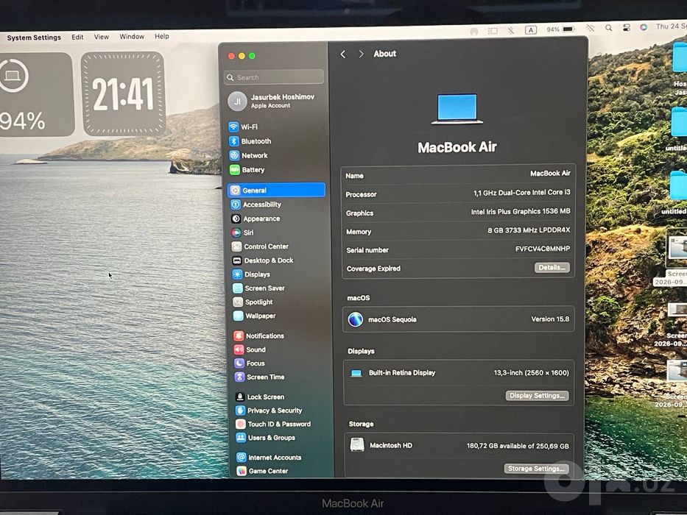
Task: Click the Display Settings... button
Action: [538, 396]
